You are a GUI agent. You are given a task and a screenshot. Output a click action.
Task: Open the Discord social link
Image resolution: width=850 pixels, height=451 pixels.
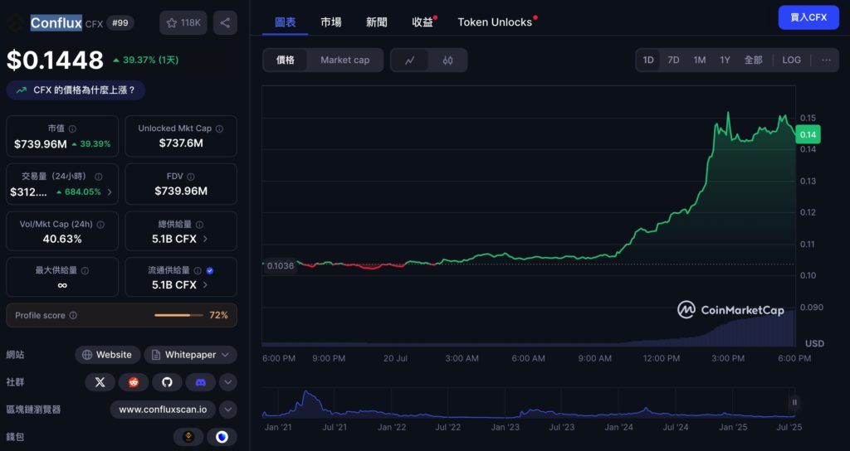pos(201,382)
